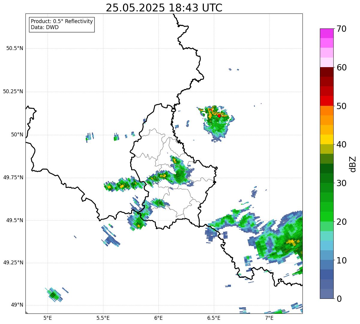
Task: Click the colorbar 0 tick label
Action: (x=339, y=299)
